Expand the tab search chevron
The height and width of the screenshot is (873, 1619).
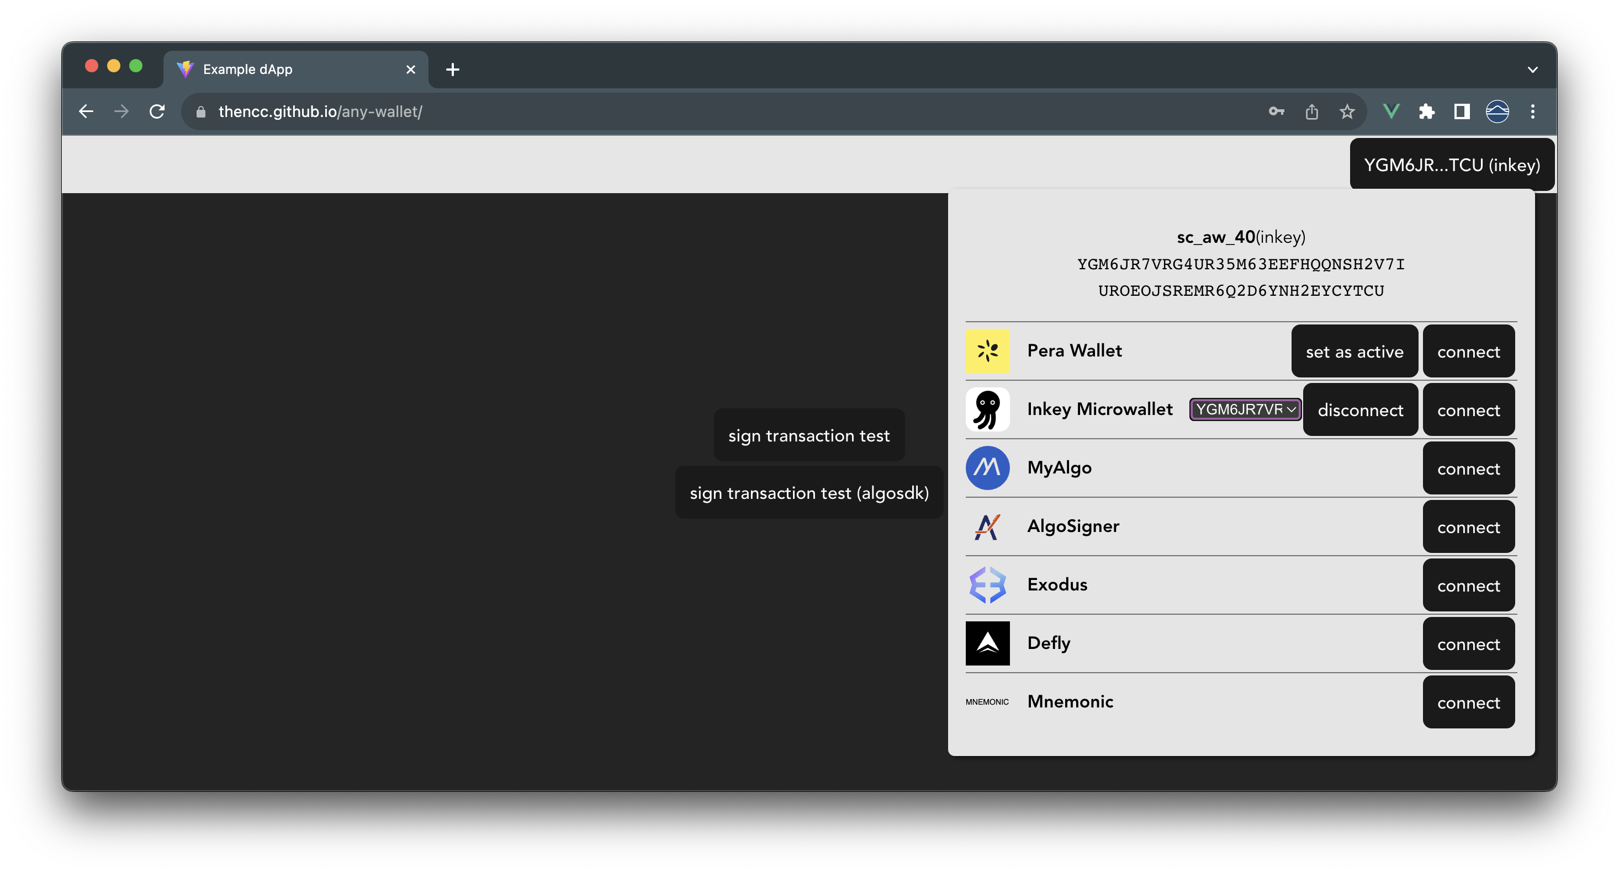1532,70
